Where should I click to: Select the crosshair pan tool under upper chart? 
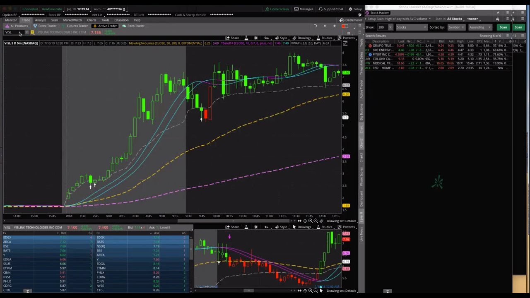click(305, 221)
